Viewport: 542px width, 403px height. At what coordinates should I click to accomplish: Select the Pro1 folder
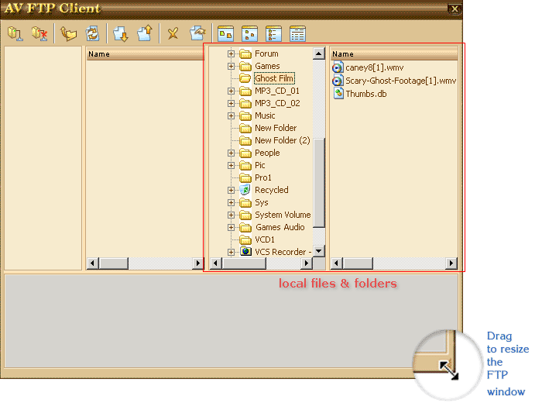pos(263,177)
